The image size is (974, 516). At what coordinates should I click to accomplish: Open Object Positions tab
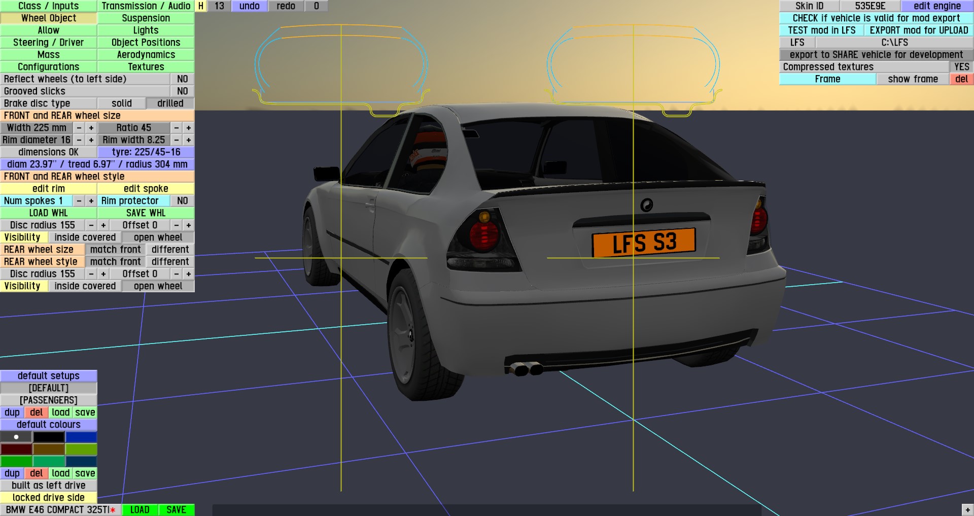[146, 43]
